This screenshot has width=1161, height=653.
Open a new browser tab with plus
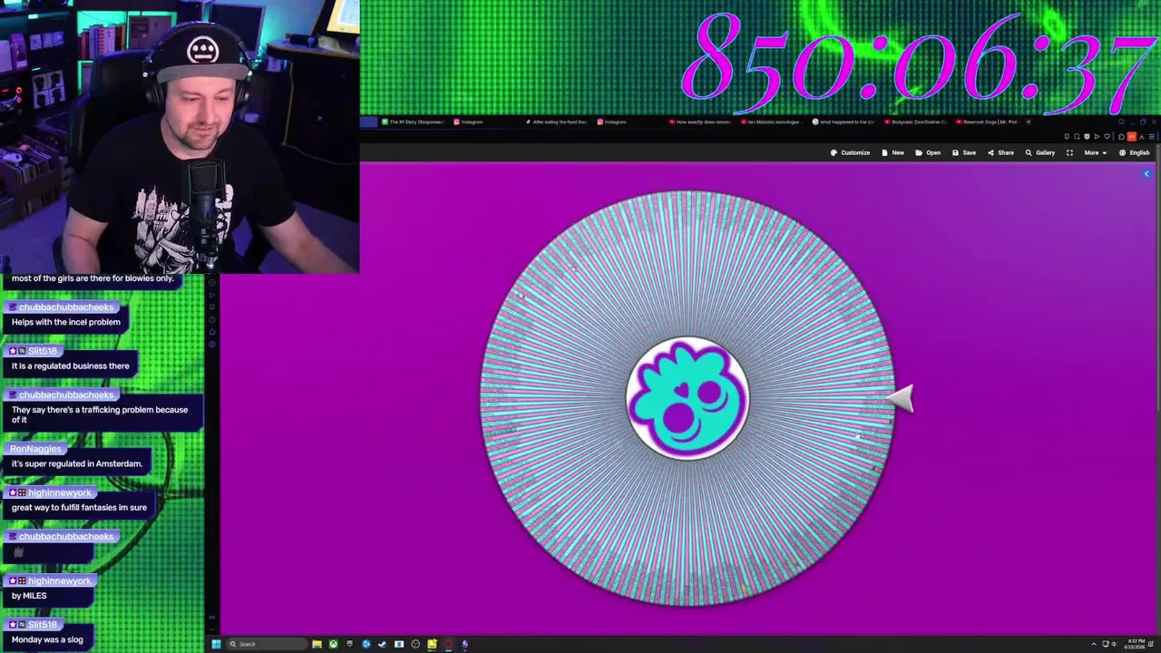tap(1028, 122)
